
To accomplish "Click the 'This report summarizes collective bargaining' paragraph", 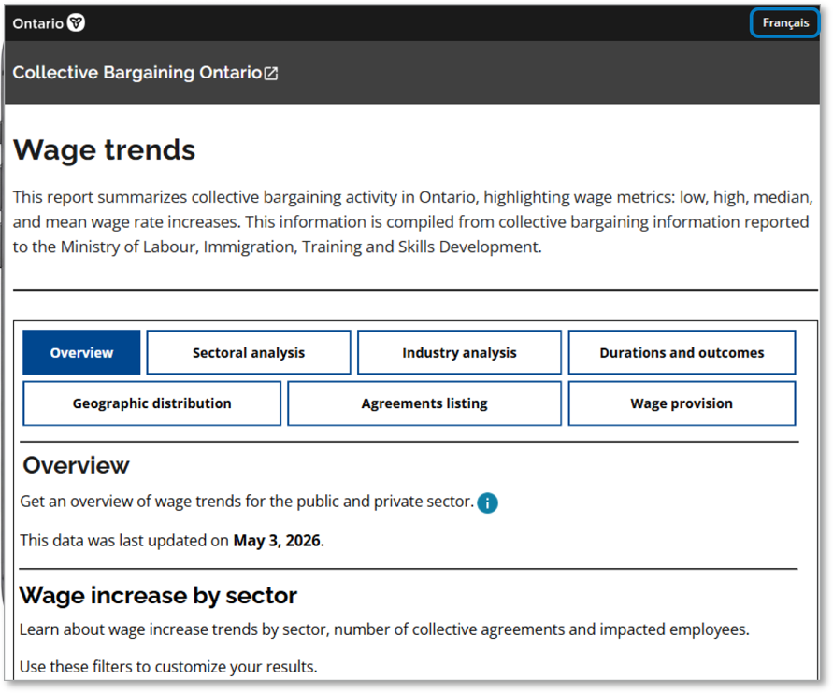I will (413, 221).
